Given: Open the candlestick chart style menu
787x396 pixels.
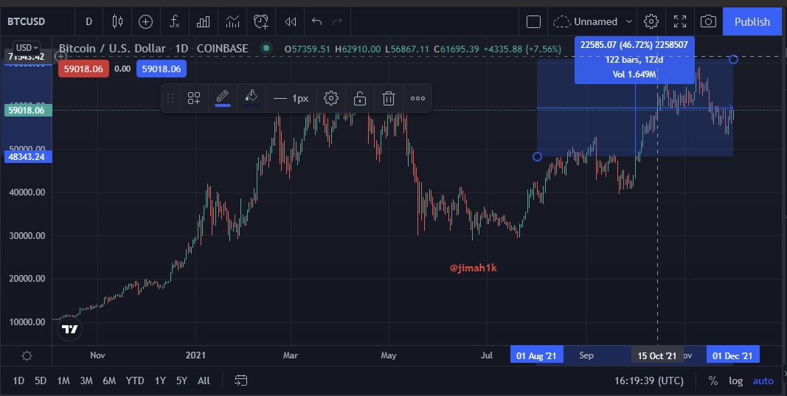Looking at the screenshot, I should (117, 21).
